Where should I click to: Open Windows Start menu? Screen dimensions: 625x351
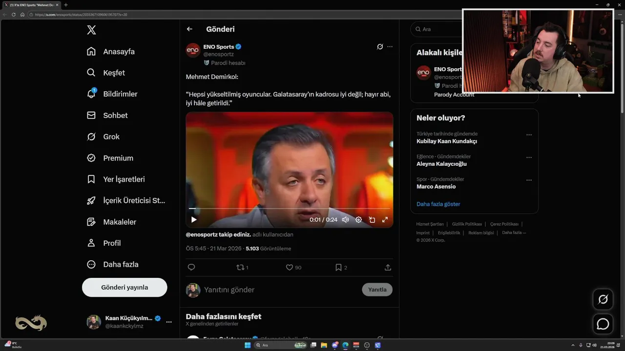(248, 345)
